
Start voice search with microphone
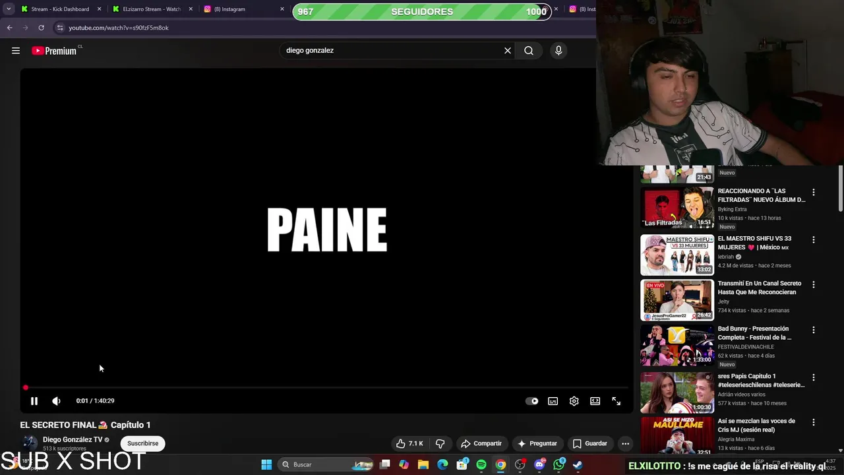point(558,50)
